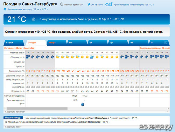This screenshot has width=175, height=132.
Task: Click the airplane icon for airport archive
Action: coord(5,9)
